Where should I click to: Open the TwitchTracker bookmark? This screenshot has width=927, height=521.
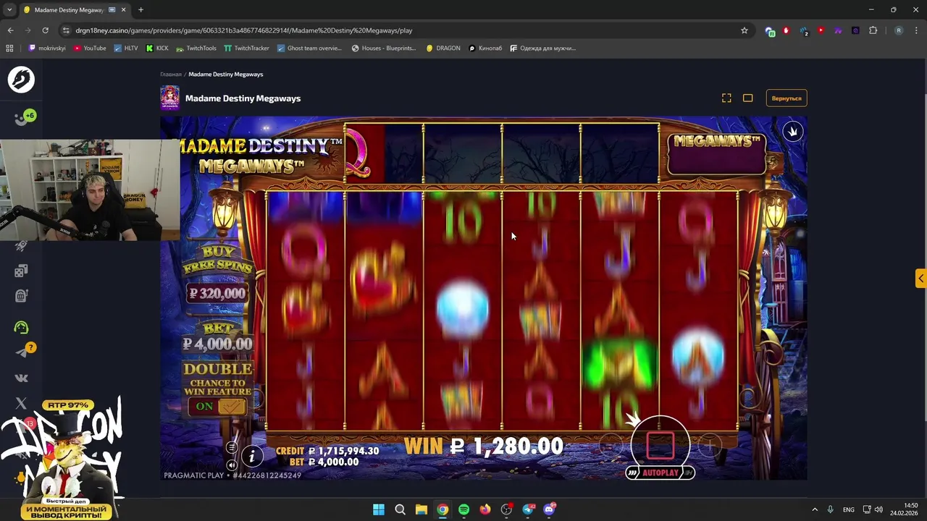(x=246, y=48)
